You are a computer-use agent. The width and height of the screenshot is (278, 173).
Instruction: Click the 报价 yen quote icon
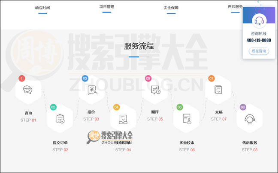[92, 90]
